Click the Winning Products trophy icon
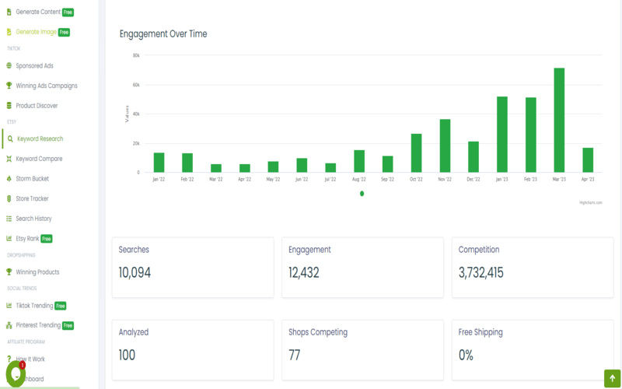The image size is (622, 389). point(9,272)
